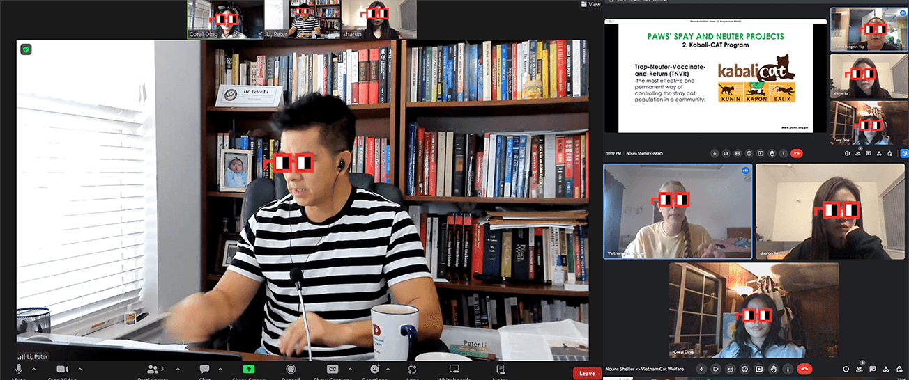The height and width of the screenshot is (380, 909).
Task: Click the red Leave button
Action: click(x=587, y=373)
